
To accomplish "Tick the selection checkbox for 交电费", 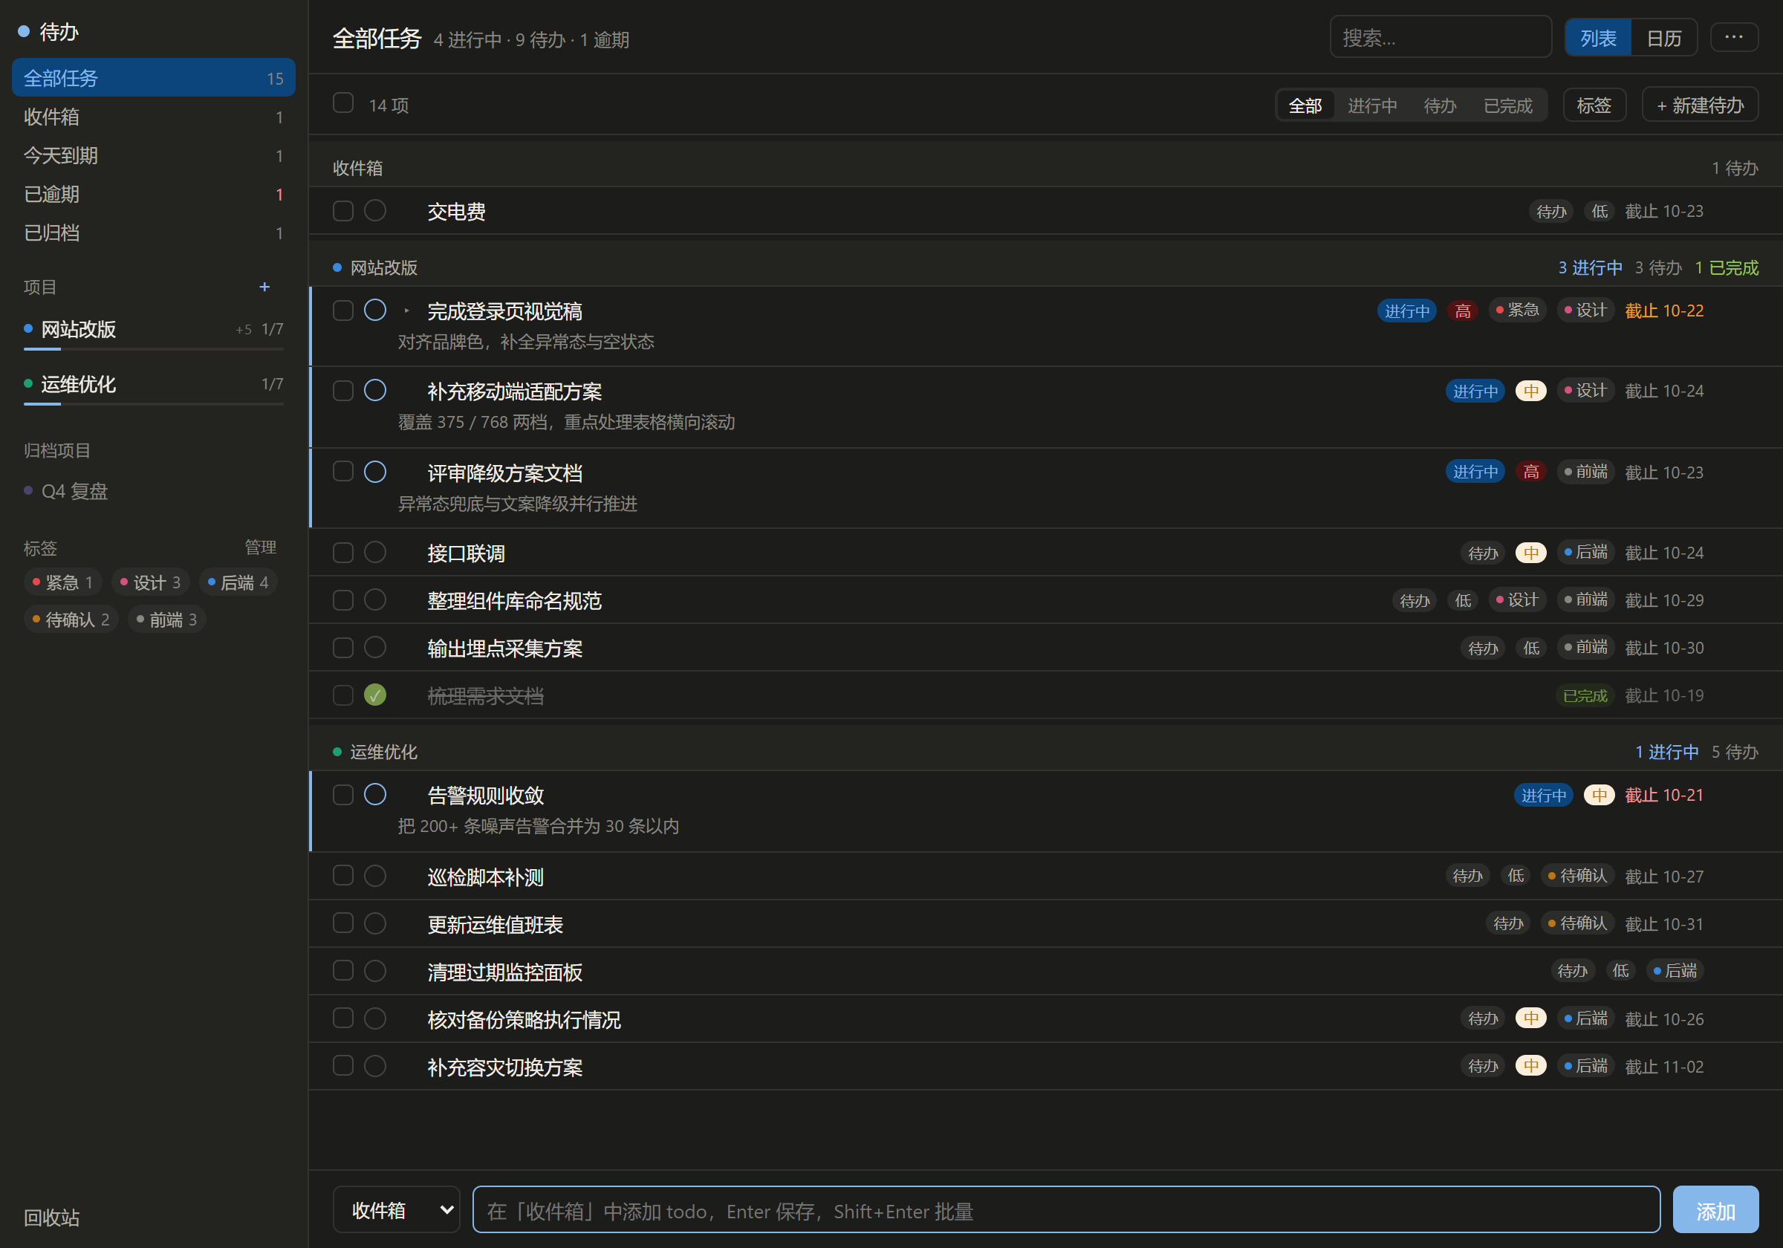I will tap(343, 210).
